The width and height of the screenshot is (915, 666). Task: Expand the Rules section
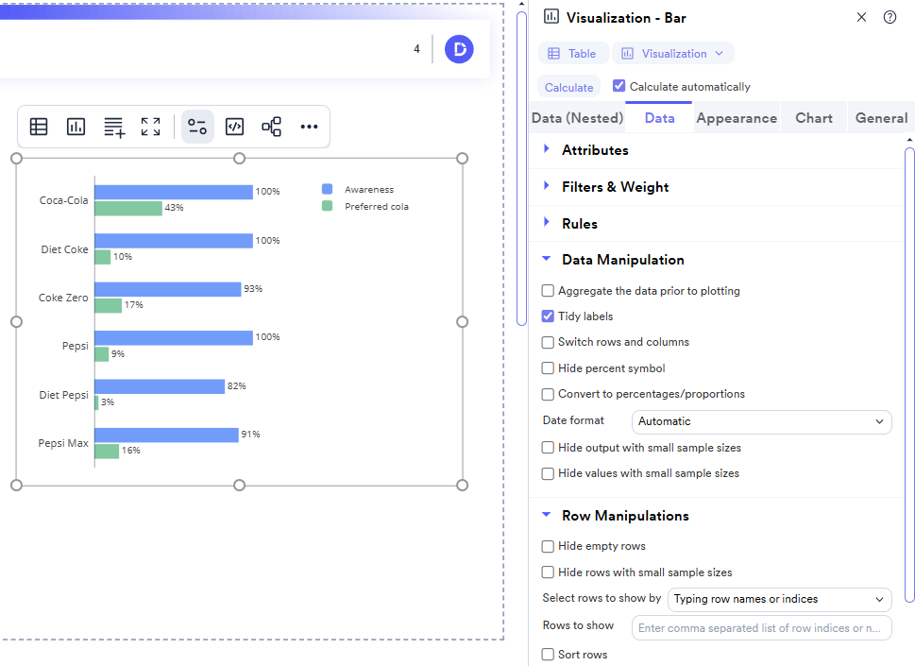pos(580,224)
